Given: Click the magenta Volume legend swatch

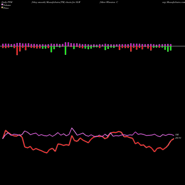Looking at the screenshot, I should click(x=2, y=4).
